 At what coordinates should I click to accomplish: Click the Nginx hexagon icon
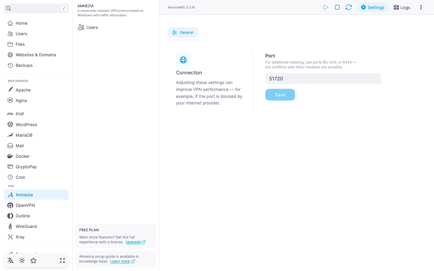(x=10, y=101)
